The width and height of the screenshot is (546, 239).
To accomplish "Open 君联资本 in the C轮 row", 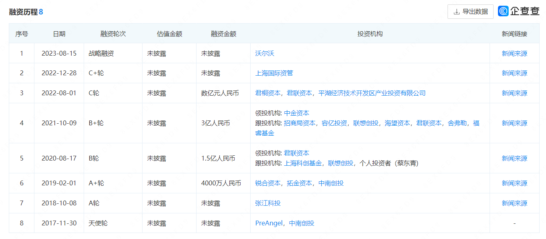I will coord(299,93).
